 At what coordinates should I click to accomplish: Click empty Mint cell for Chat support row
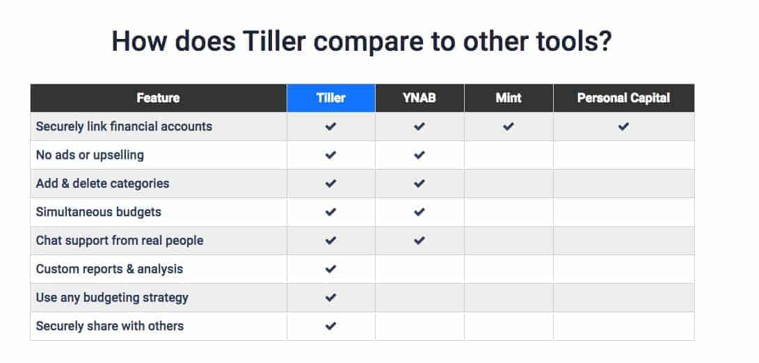click(509, 241)
